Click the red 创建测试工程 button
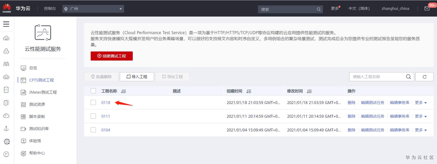437x164 pixels. point(112,56)
